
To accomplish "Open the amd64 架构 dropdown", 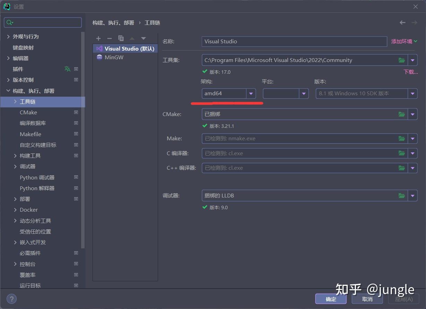I will tap(251, 93).
